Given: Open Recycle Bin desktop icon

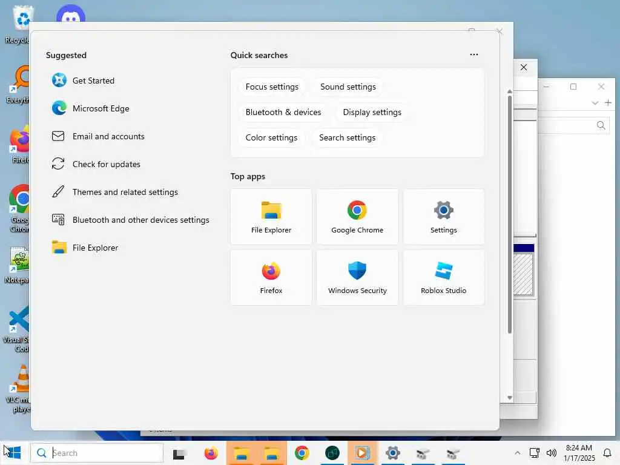Looking at the screenshot, I should point(18,25).
